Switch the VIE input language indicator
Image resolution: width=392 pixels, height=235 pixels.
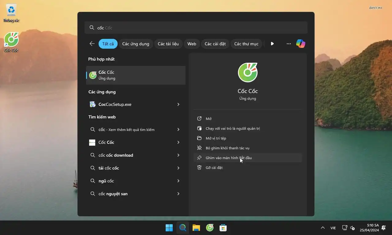coord(333,228)
